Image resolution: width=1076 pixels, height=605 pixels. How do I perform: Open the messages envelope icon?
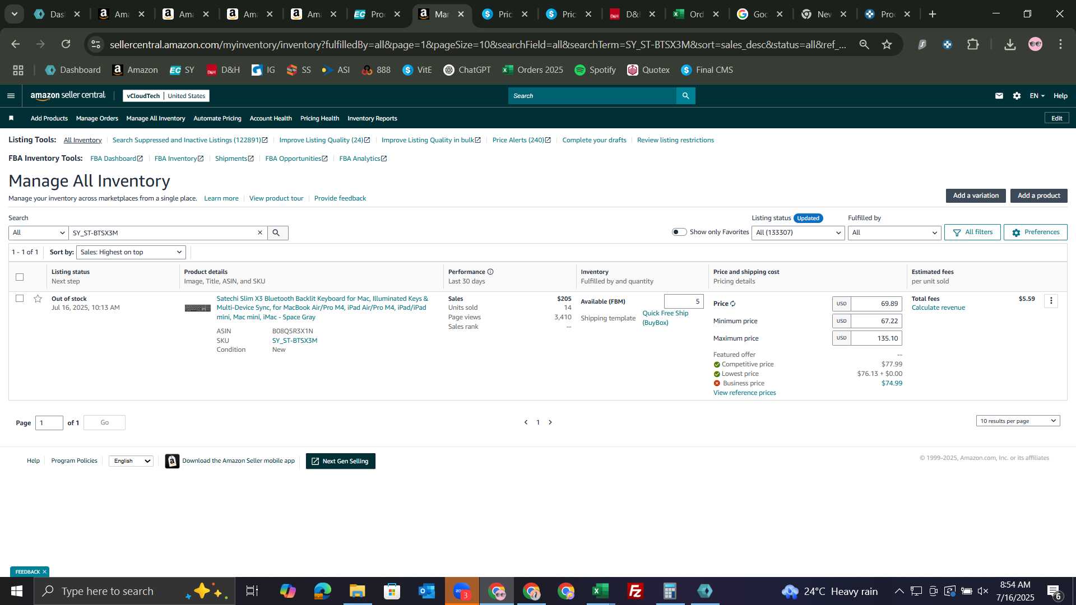point(999,96)
